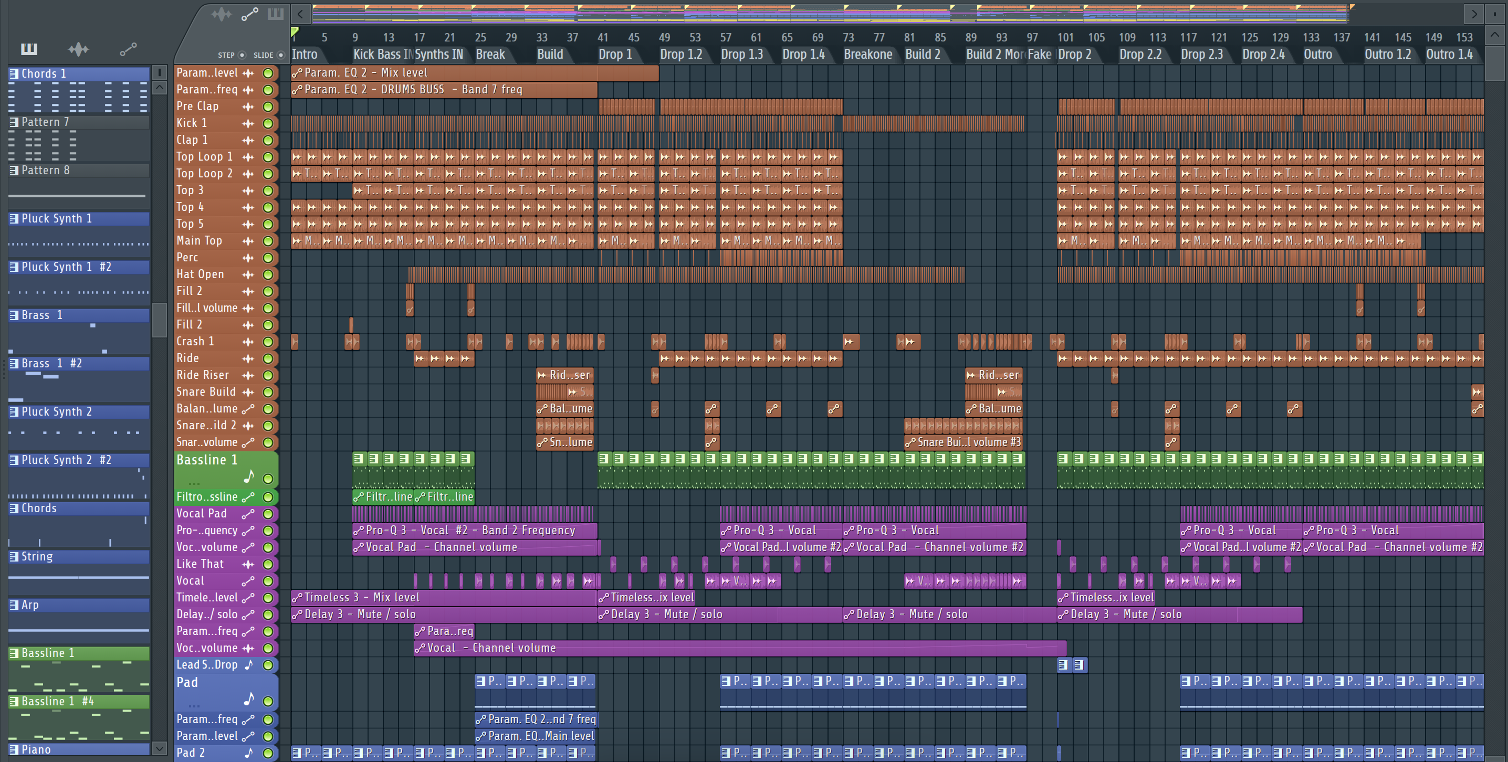This screenshot has height=762, width=1508.
Task: Click the waveform icon on Kick 1 track
Action: 248,123
